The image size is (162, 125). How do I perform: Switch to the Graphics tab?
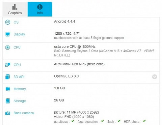15,9
